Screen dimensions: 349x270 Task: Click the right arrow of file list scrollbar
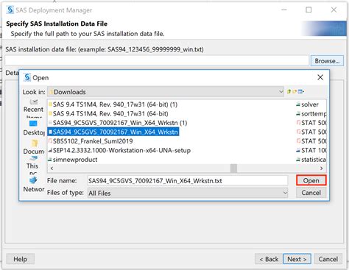tap(322, 168)
